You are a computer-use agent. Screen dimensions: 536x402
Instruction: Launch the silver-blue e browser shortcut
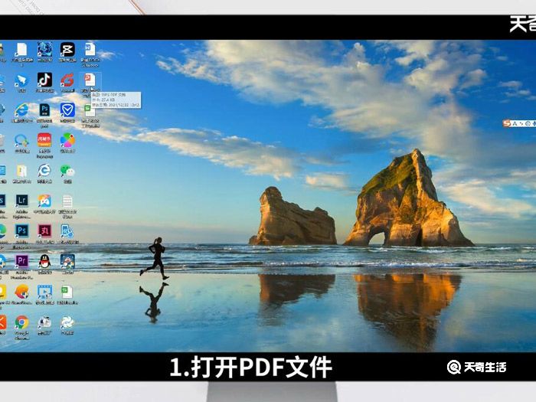tap(44, 171)
